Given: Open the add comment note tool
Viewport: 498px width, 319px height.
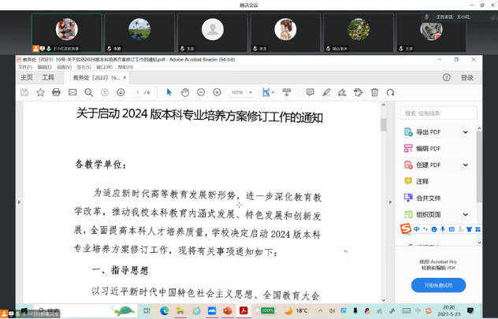Looking at the screenshot, I should 310,92.
